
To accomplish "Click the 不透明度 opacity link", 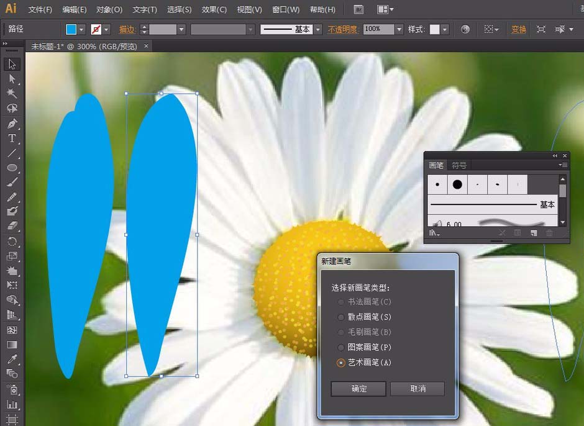I will coord(343,29).
